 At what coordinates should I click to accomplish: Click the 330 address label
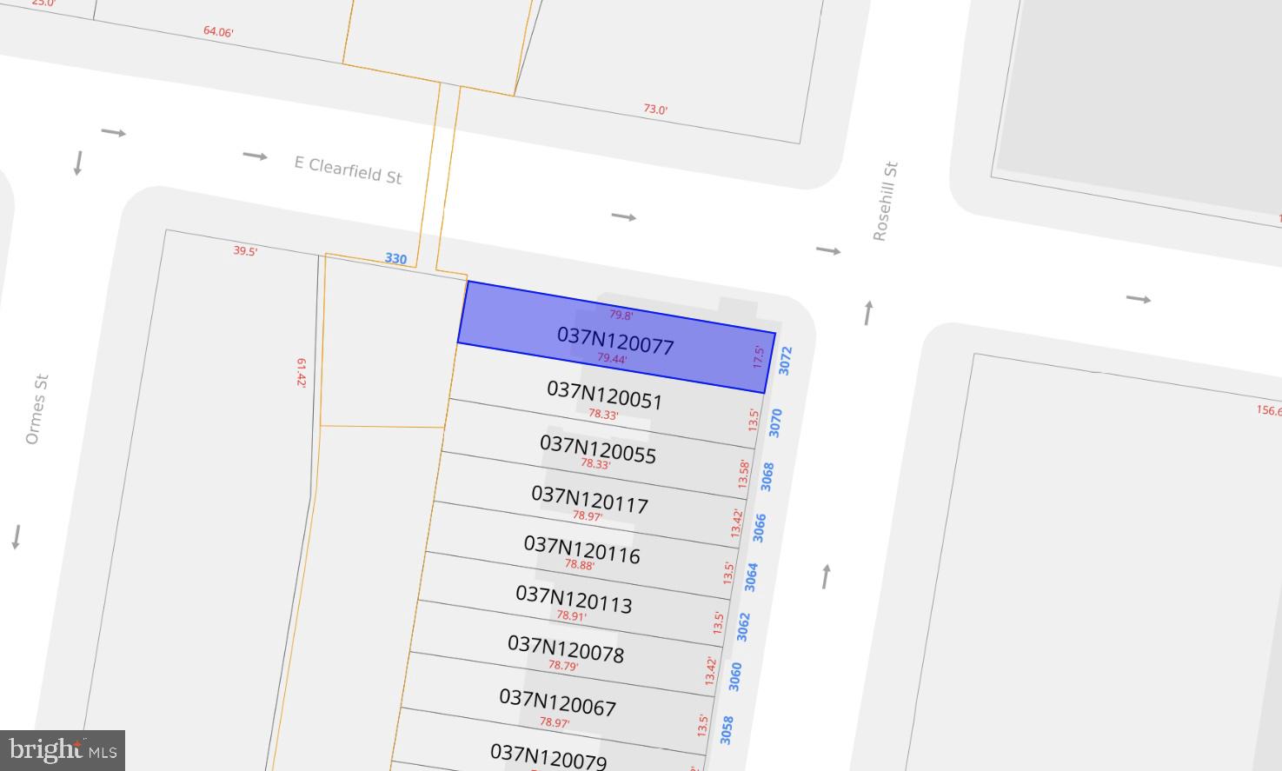395,258
